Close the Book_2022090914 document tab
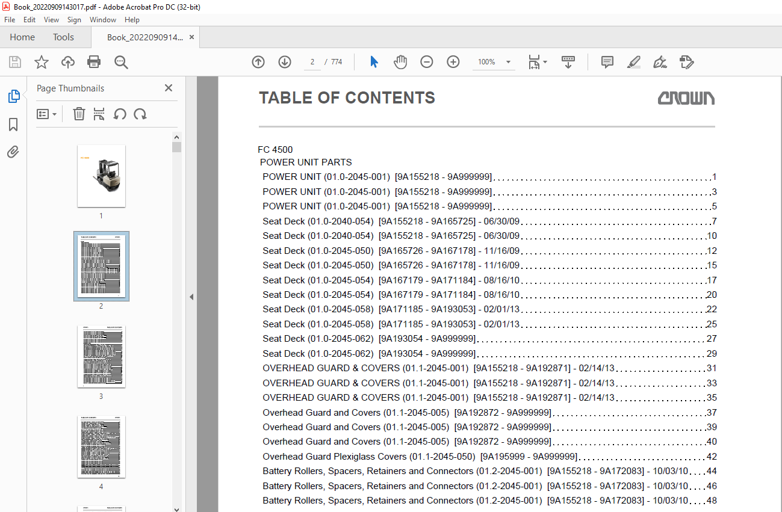Viewport: 782px width, 512px height. [x=191, y=37]
